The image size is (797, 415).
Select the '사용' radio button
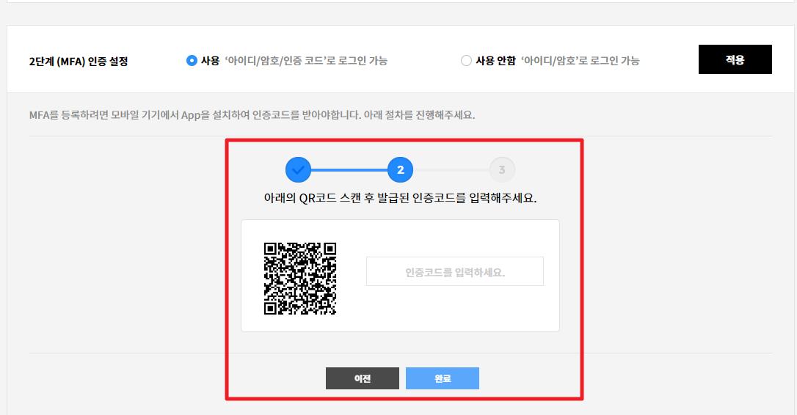click(192, 61)
